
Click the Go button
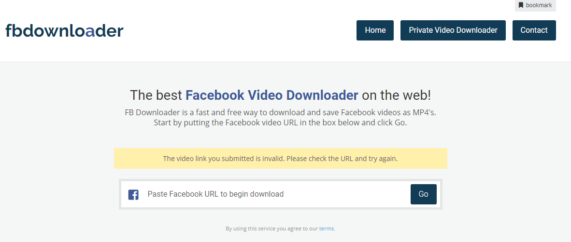pyautogui.click(x=424, y=194)
